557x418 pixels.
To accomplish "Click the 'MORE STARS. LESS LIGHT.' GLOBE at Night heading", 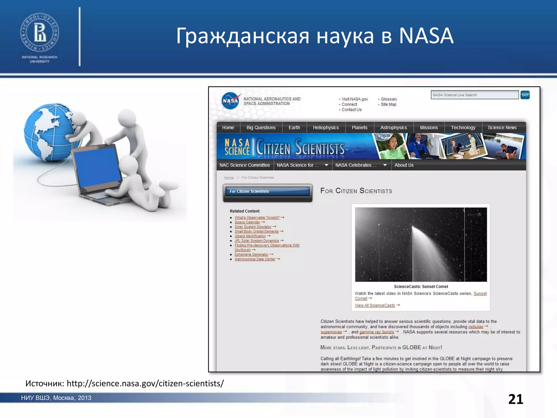I will pyautogui.click(x=381, y=348).
